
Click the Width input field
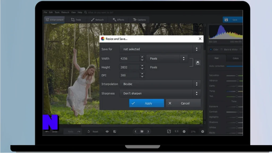[x=130, y=59]
